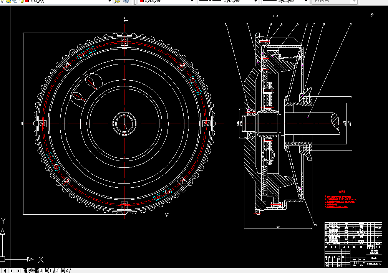This screenshot has height=273, width=388.
Task: Select the red 0.05~0.10mm technical note line
Action: pos(341,199)
